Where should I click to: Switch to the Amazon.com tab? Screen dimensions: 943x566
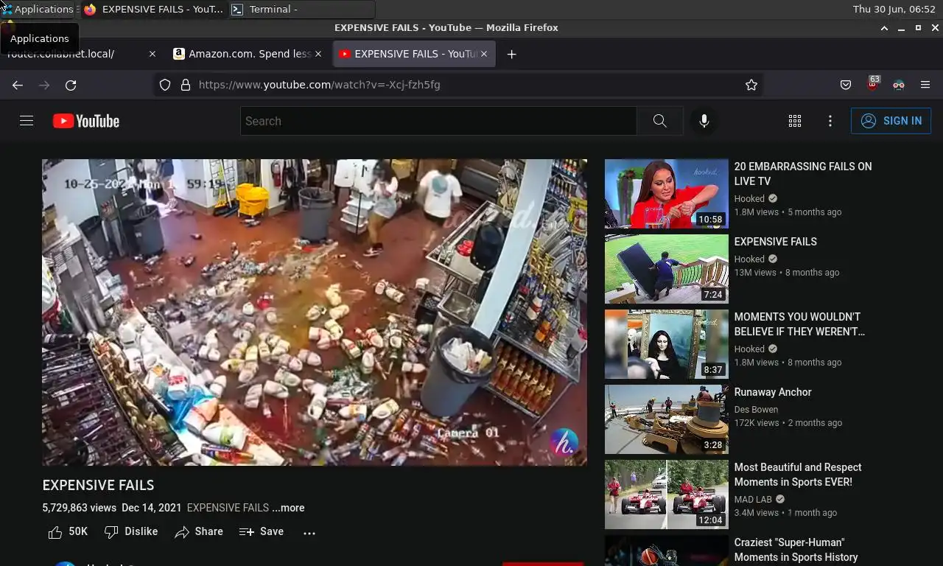(248, 54)
